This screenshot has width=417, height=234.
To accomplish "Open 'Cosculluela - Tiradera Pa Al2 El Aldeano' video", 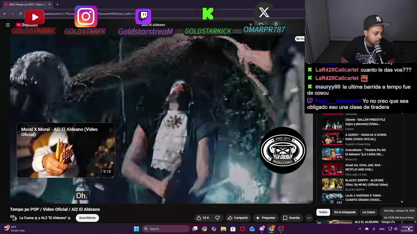I will [366, 152].
